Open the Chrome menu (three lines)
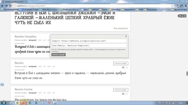The width and height of the screenshot is (188, 105). (x=186, y=6)
